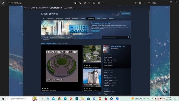Switch to the Reviews hub tab
Image resolution: width=179 pixels, height=101 pixels.
click(111, 18)
